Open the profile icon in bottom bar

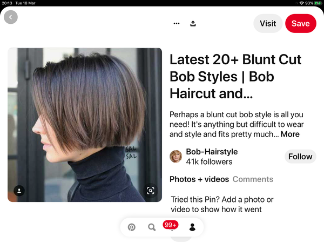coord(192,227)
